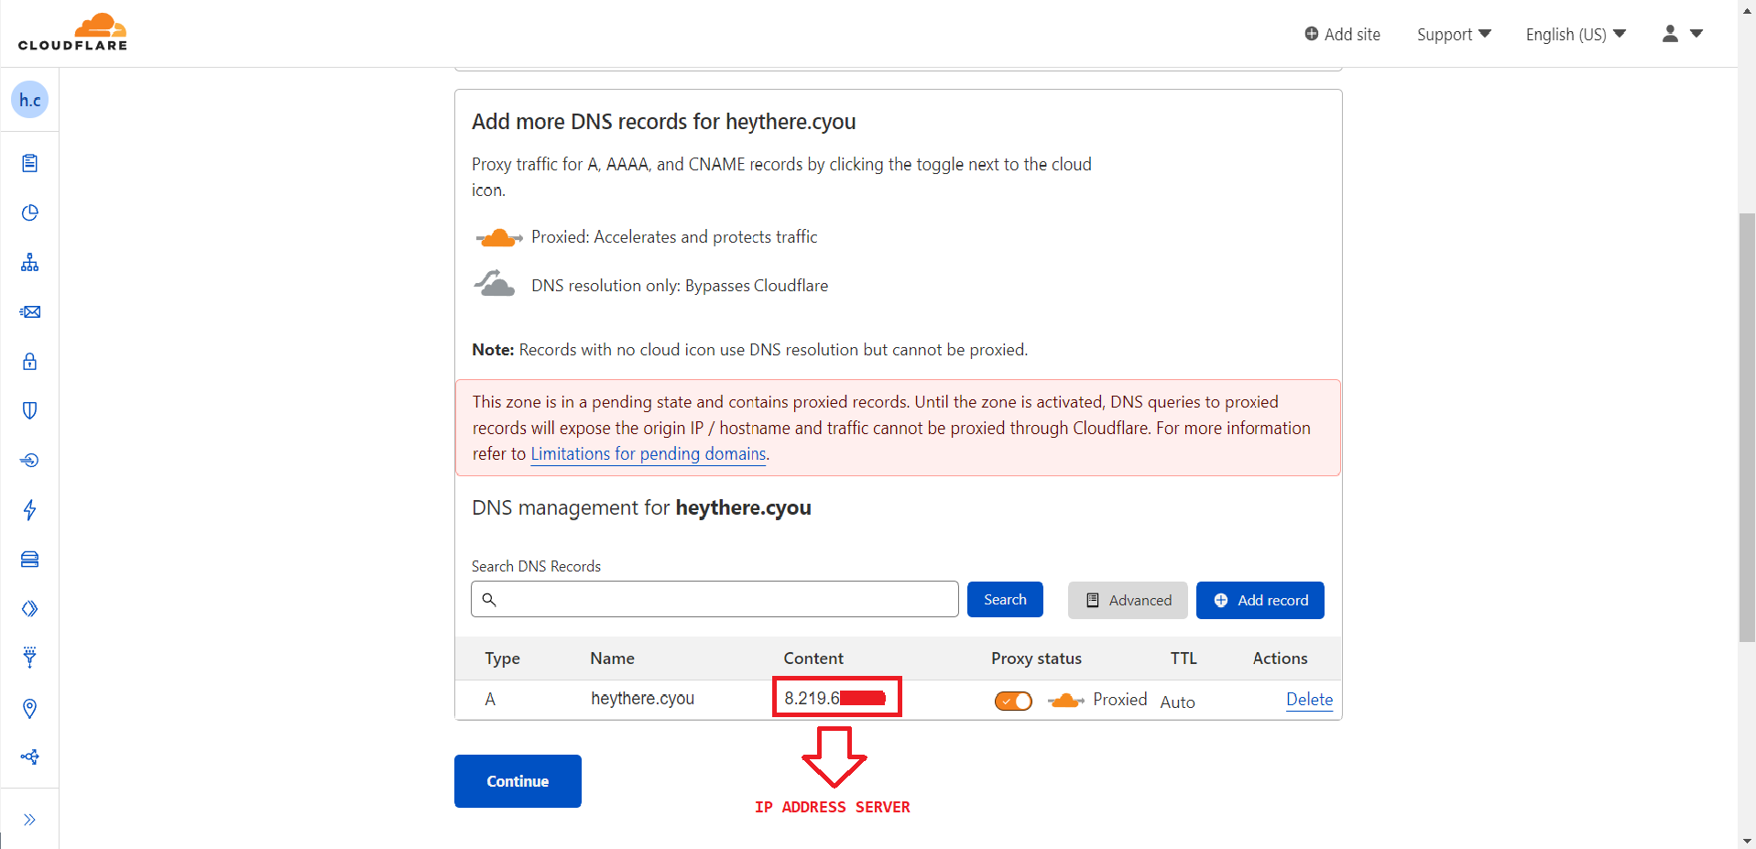This screenshot has height=849, width=1756.
Task: Click the Type column header
Action: coord(502,659)
